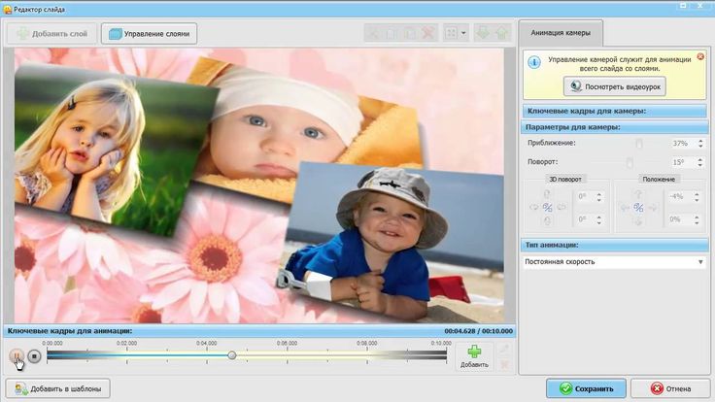Select the Анимация камеры tab
The width and height of the screenshot is (715, 402).
562,33
